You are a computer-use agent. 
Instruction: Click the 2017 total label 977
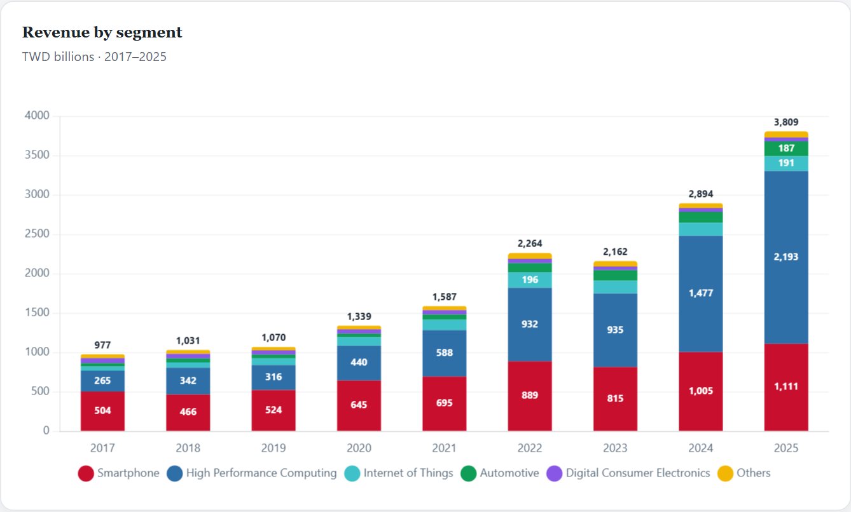(102, 345)
